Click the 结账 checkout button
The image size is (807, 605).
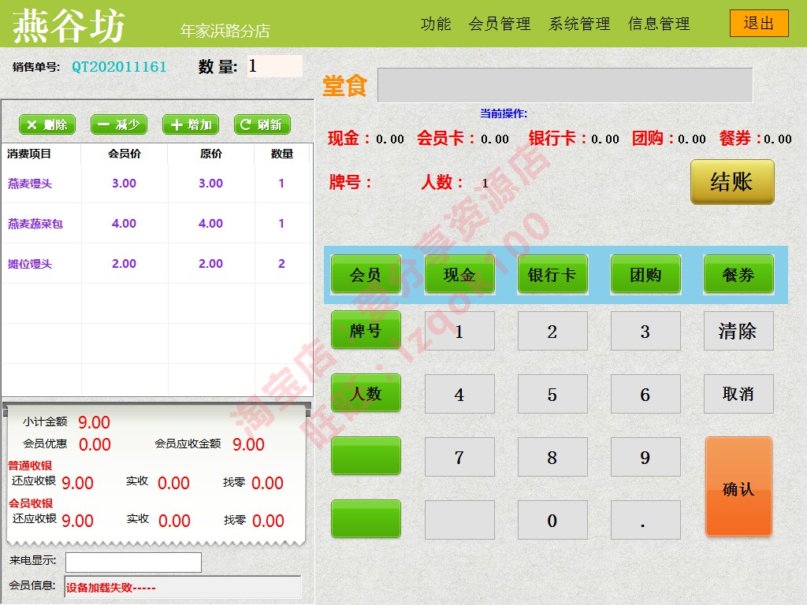pos(732,182)
